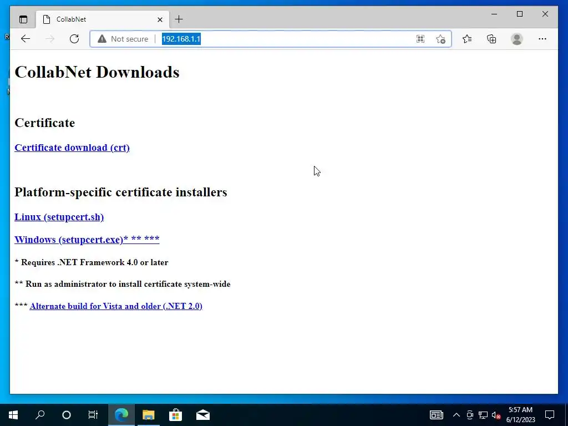Download the certificate (crt) file
The height and width of the screenshot is (426, 568).
72,148
